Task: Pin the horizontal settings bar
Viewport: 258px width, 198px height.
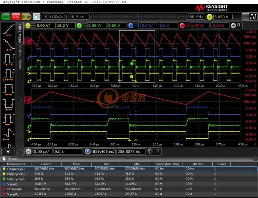Action: [158, 151]
